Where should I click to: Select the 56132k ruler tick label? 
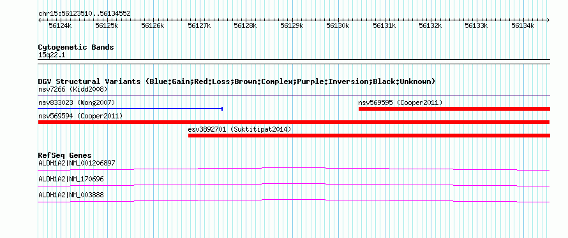430,26
